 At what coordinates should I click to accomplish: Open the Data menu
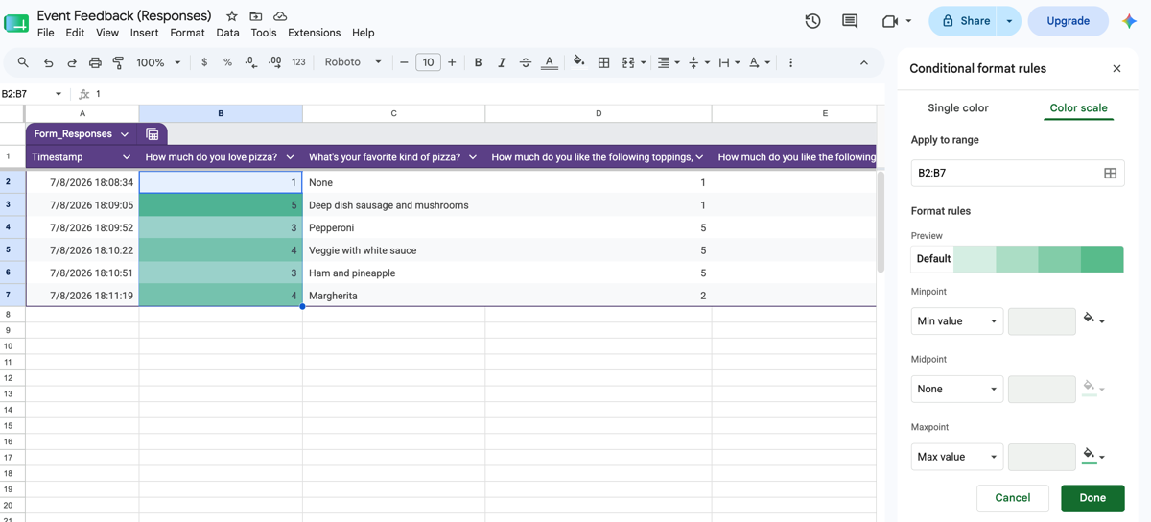point(227,33)
